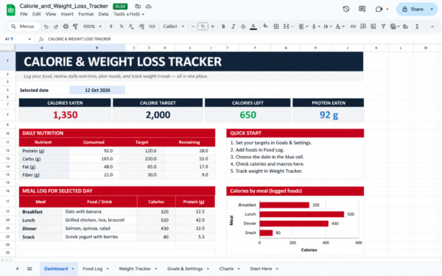442x276 pixels.
Task: Increase decimal places
Action: point(141,26)
